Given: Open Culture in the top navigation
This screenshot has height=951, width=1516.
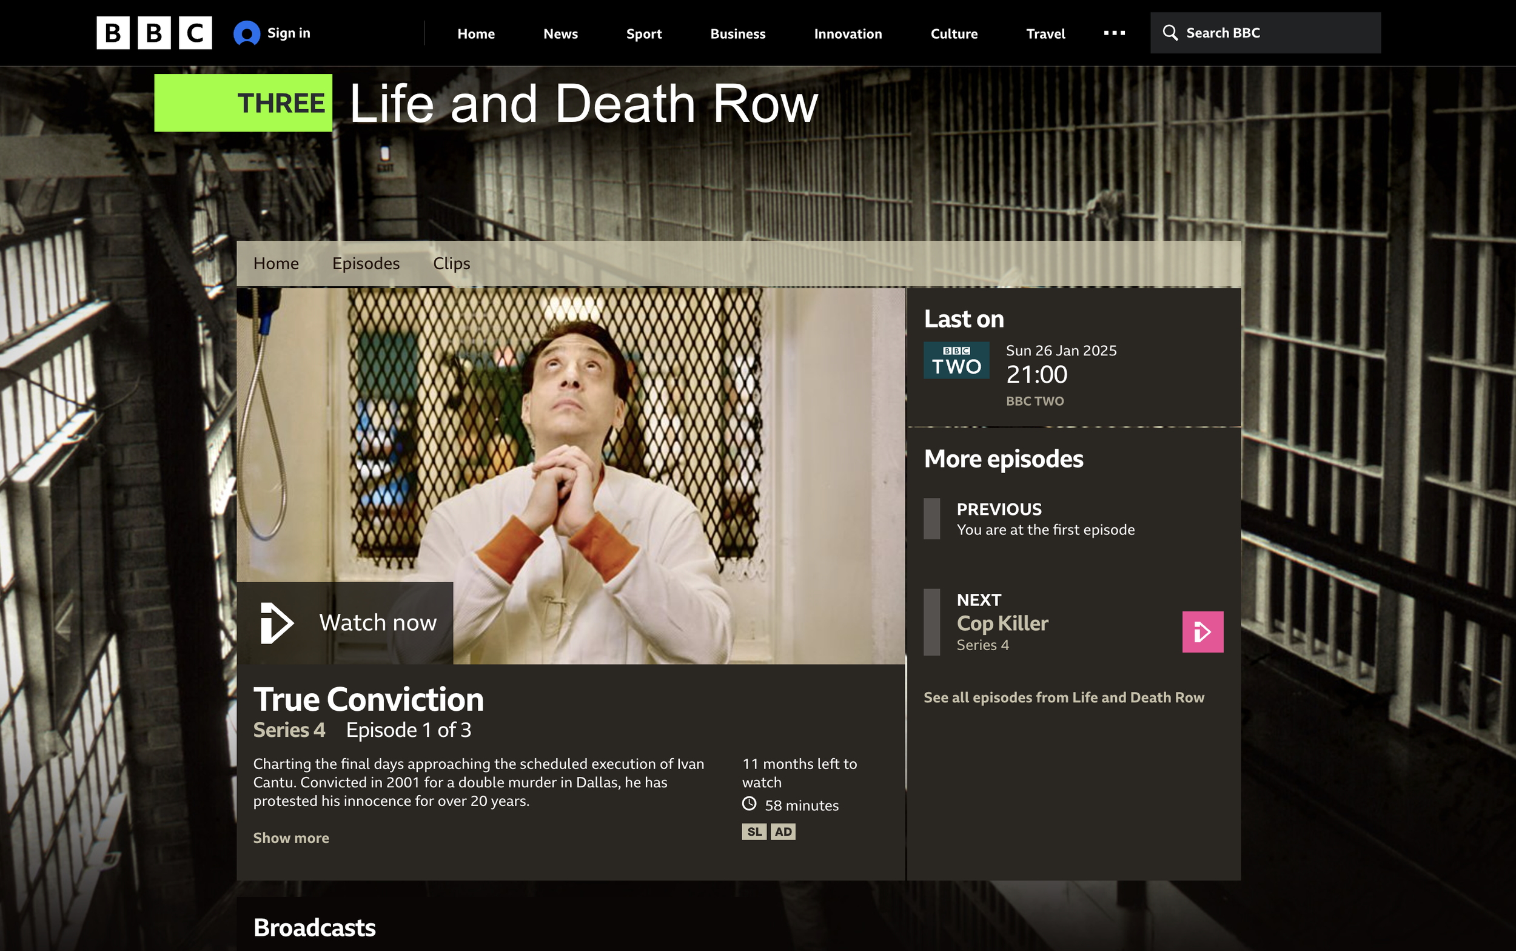Looking at the screenshot, I should [x=954, y=34].
